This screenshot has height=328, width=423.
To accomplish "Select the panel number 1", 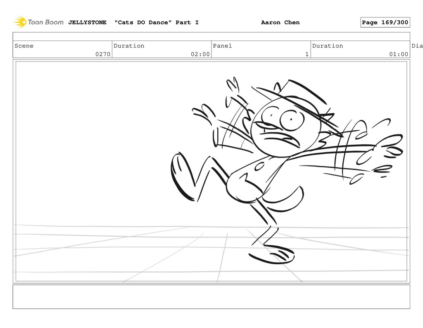I will click(307, 54).
